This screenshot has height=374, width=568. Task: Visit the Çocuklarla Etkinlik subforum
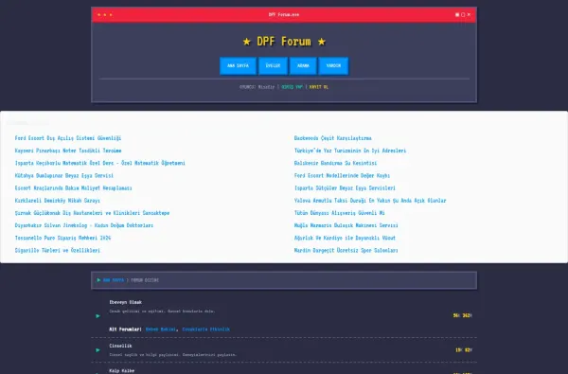[205, 329]
